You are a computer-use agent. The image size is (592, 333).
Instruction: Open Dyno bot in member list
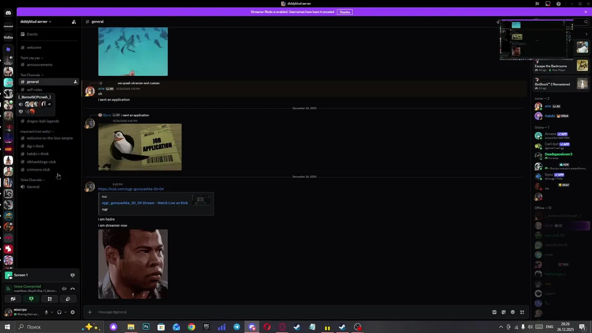click(561, 176)
